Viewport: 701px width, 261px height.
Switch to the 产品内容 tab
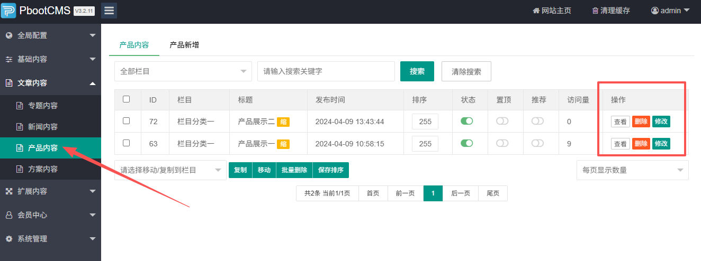pos(134,45)
